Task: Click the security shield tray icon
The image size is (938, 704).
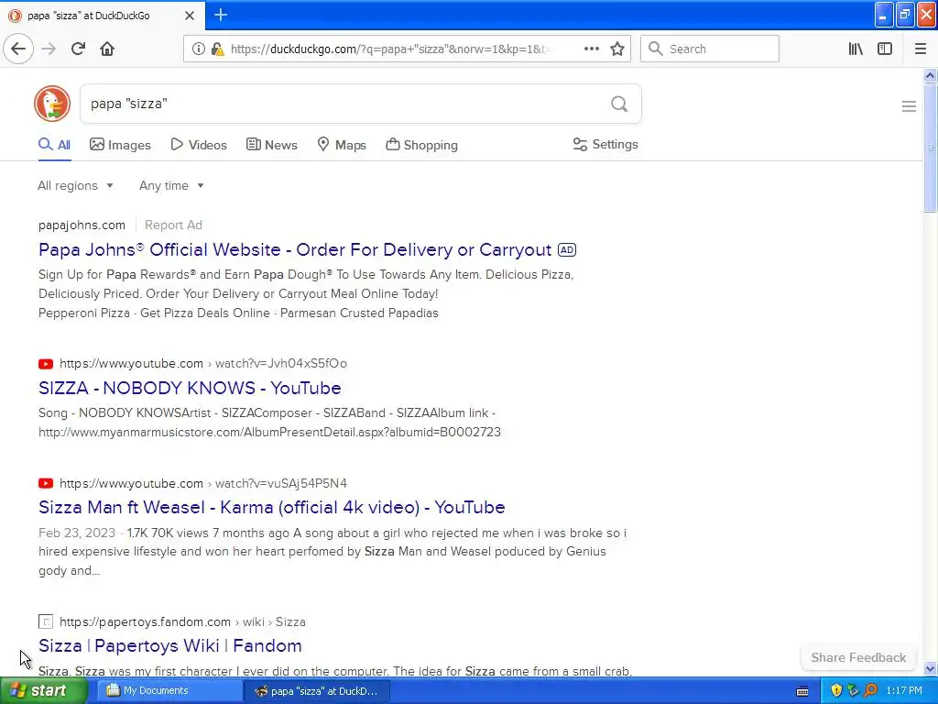Action: (836, 690)
